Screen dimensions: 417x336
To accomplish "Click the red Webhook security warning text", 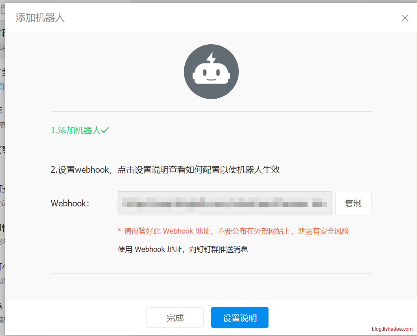I will [x=234, y=231].
